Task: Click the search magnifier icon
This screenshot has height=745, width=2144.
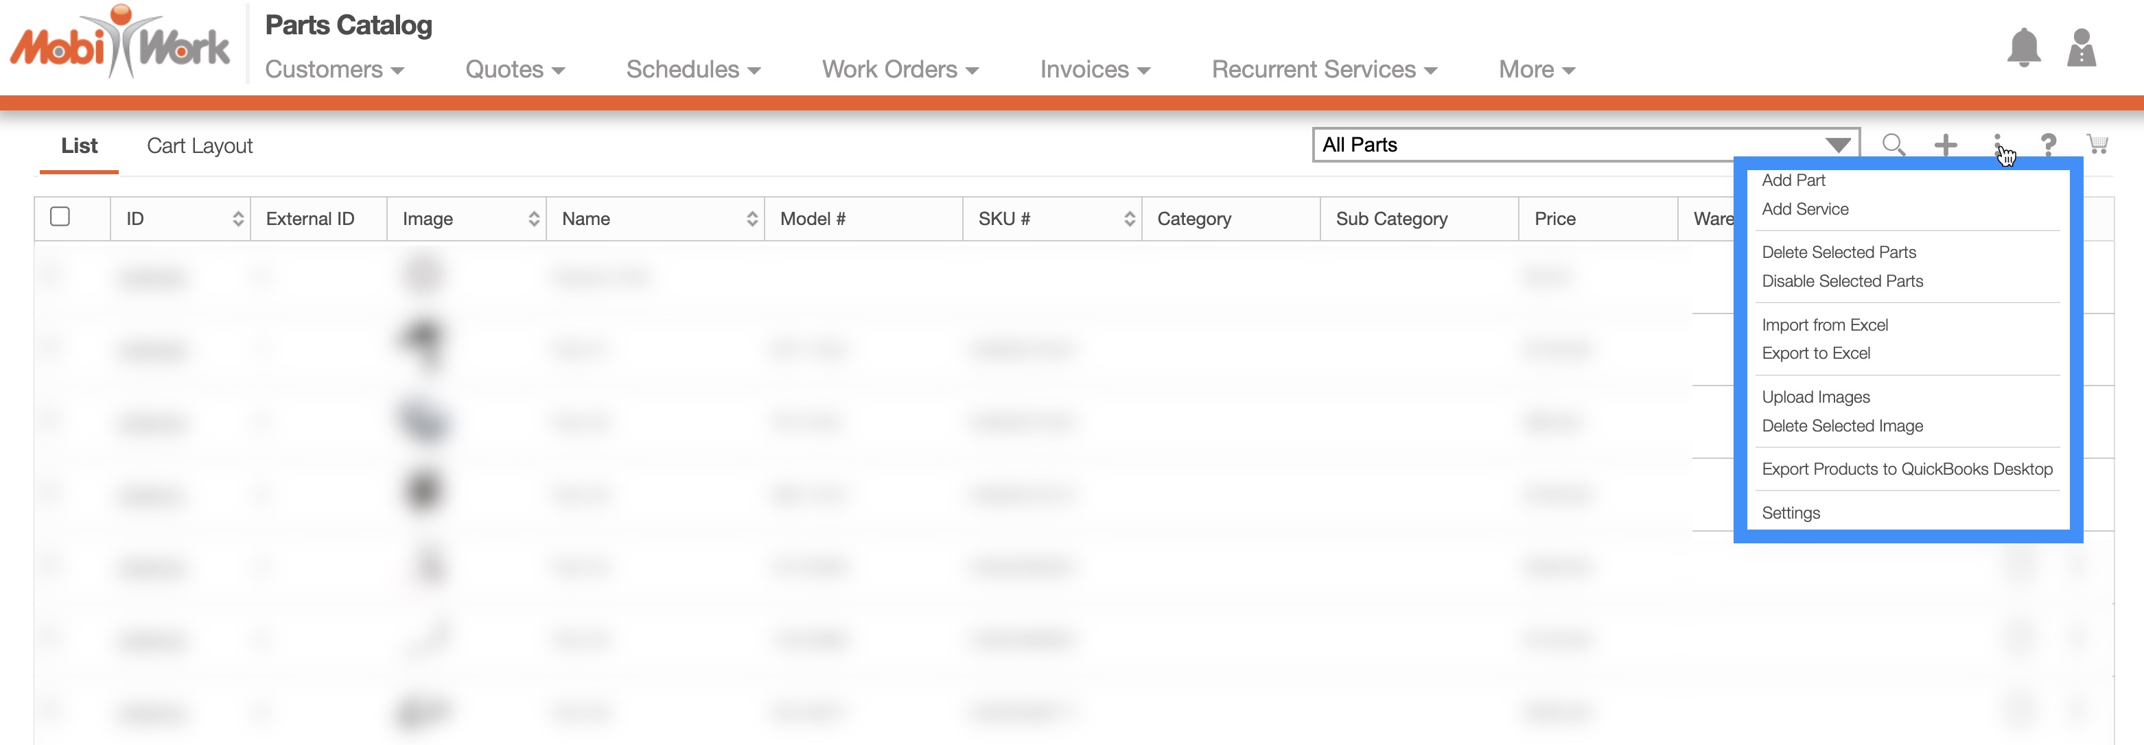Action: 1894,145
